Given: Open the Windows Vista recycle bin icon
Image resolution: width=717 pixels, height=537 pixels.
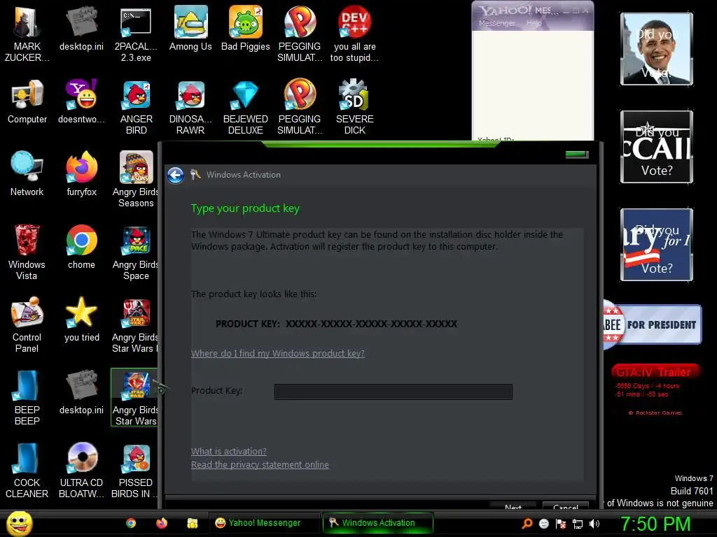Looking at the screenshot, I should (27, 252).
